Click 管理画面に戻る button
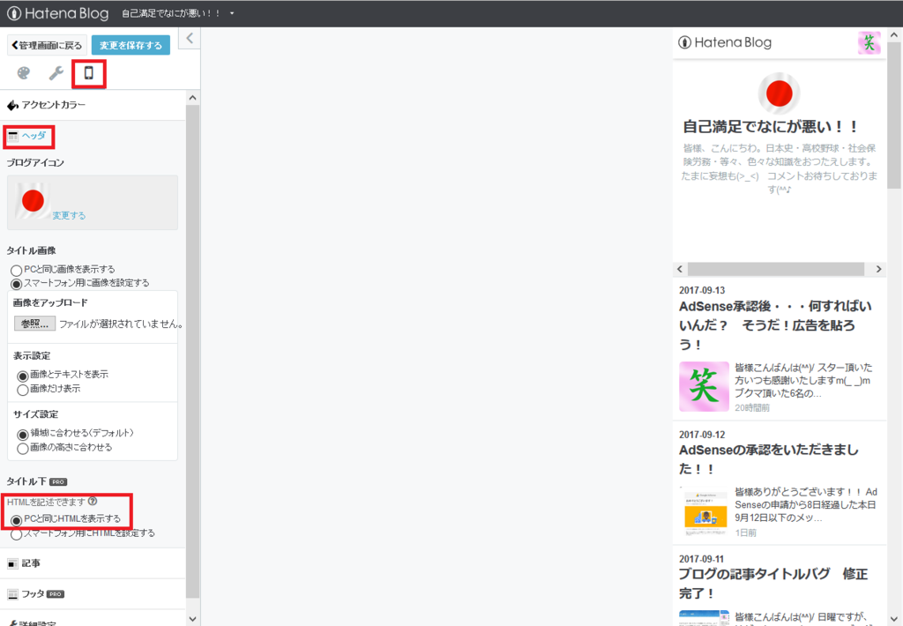903x626 pixels. [48, 45]
